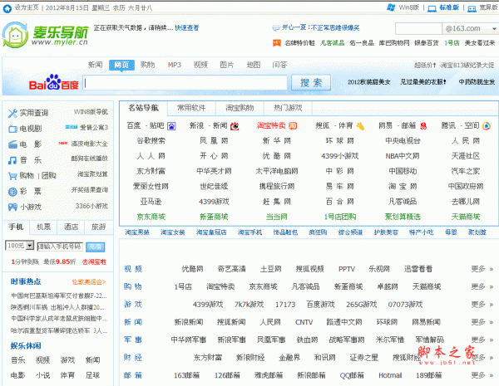Click the blue phone recharge button
499x386 pixels.
coord(95,247)
